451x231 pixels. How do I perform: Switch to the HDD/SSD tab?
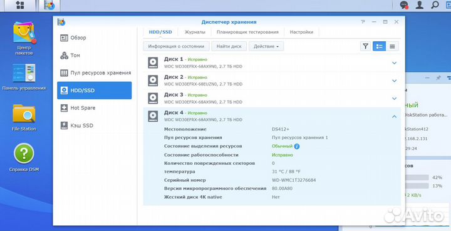point(160,32)
